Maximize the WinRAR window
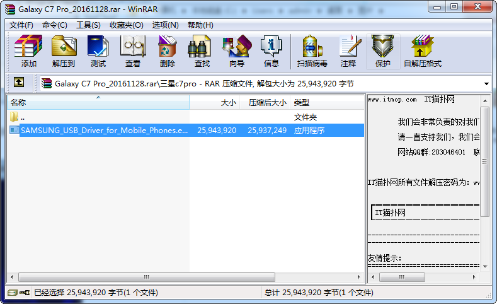 pyautogui.click(x=454, y=7)
